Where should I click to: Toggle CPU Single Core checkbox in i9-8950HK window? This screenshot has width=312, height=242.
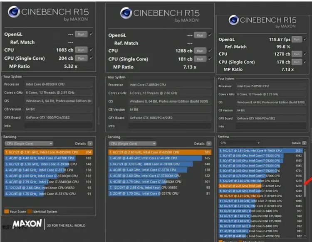click(91, 58)
